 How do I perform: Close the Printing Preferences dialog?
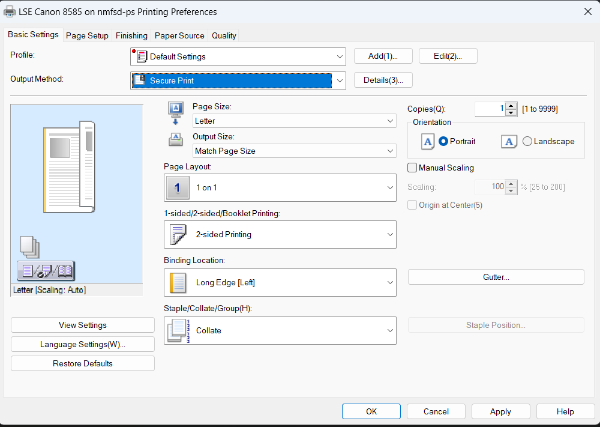(x=588, y=11)
